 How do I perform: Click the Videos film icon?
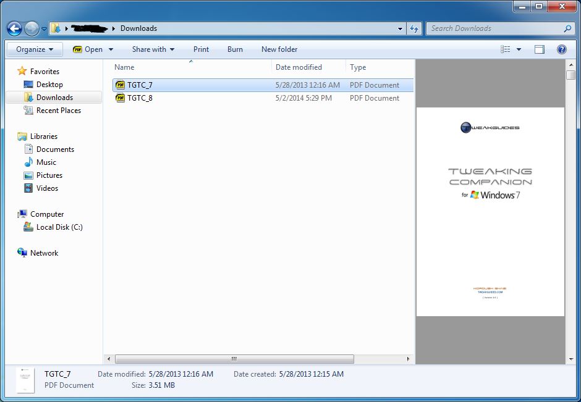point(28,188)
